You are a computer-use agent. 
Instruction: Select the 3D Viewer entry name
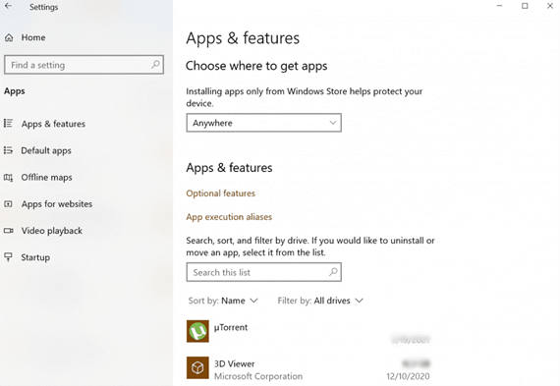pyautogui.click(x=234, y=363)
